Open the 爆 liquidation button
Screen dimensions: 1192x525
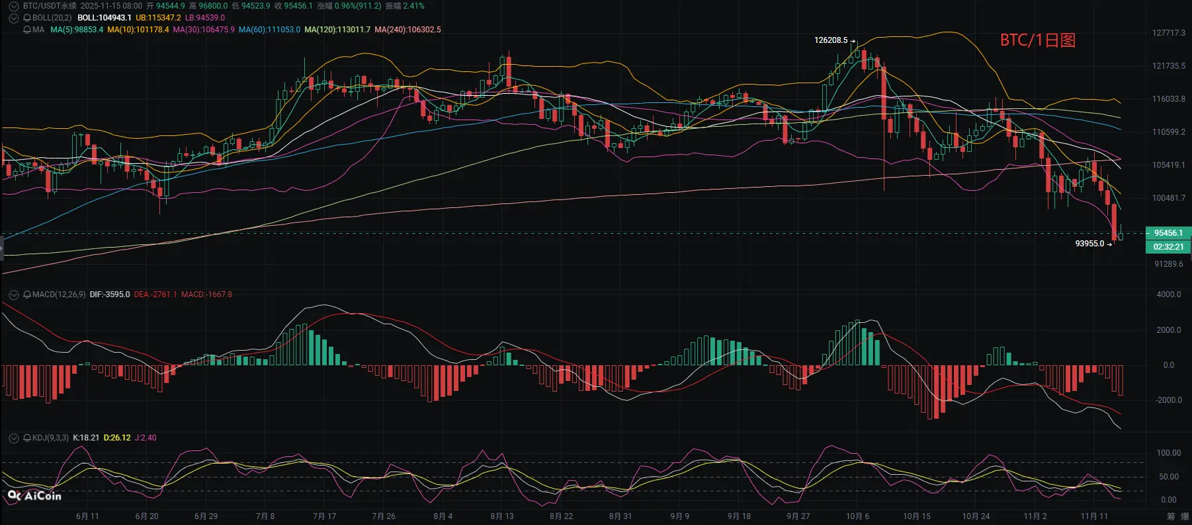point(1185,516)
